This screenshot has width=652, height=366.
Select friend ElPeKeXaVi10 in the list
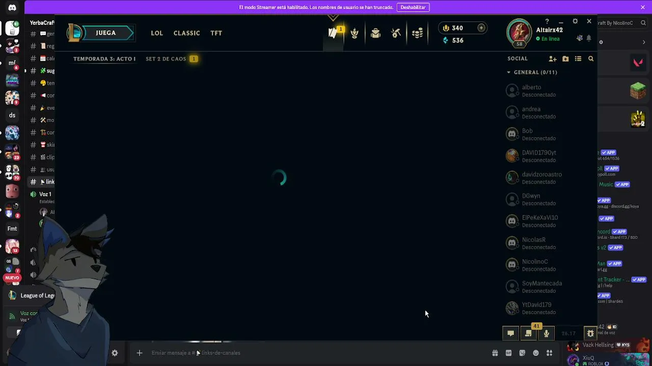(549, 221)
